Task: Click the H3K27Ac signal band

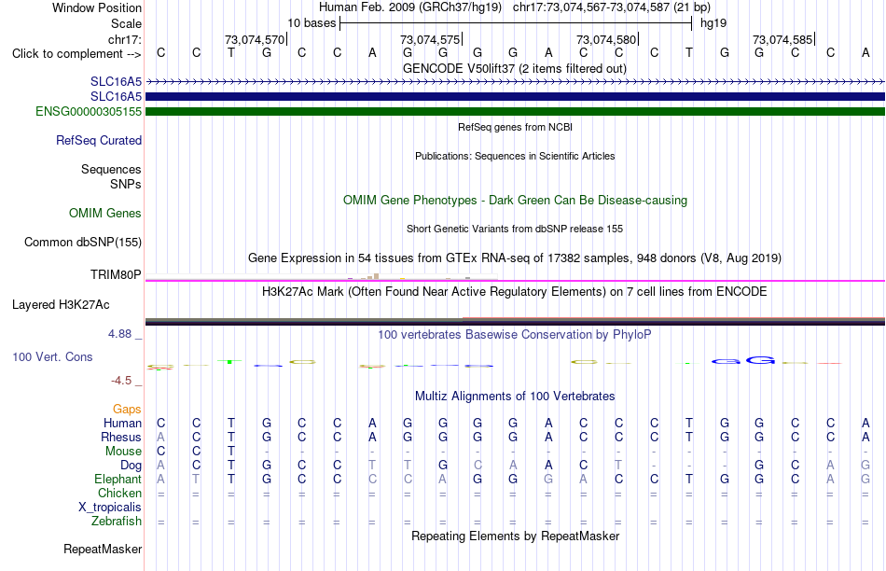Action: pyautogui.click(x=515, y=321)
